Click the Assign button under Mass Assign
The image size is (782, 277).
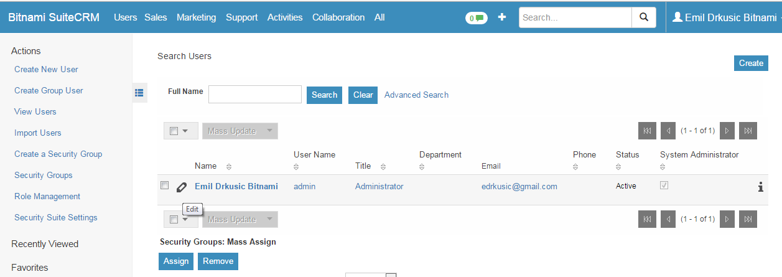(x=176, y=261)
